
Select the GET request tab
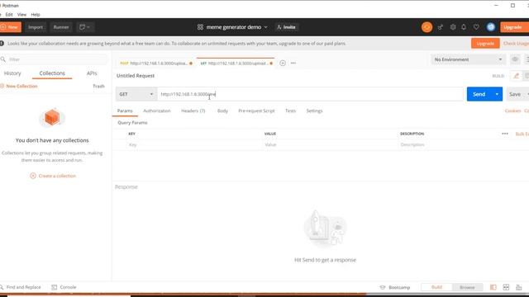(x=236, y=63)
